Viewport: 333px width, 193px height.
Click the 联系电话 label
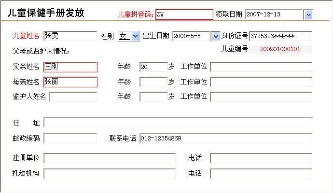[123, 138]
